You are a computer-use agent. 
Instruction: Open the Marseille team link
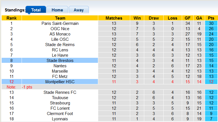pyautogui.click(x=60, y=71)
